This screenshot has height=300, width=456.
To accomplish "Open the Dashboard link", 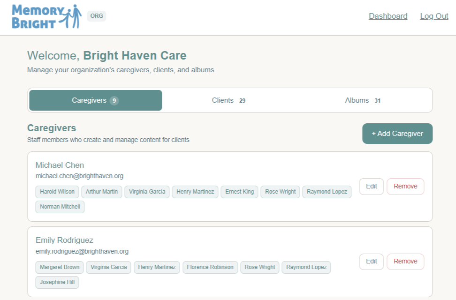I will 388,16.
